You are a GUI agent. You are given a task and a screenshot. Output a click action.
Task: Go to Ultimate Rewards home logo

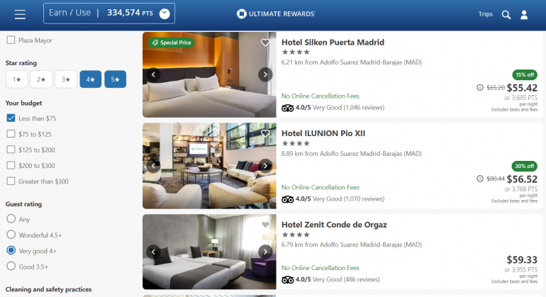coord(276,14)
